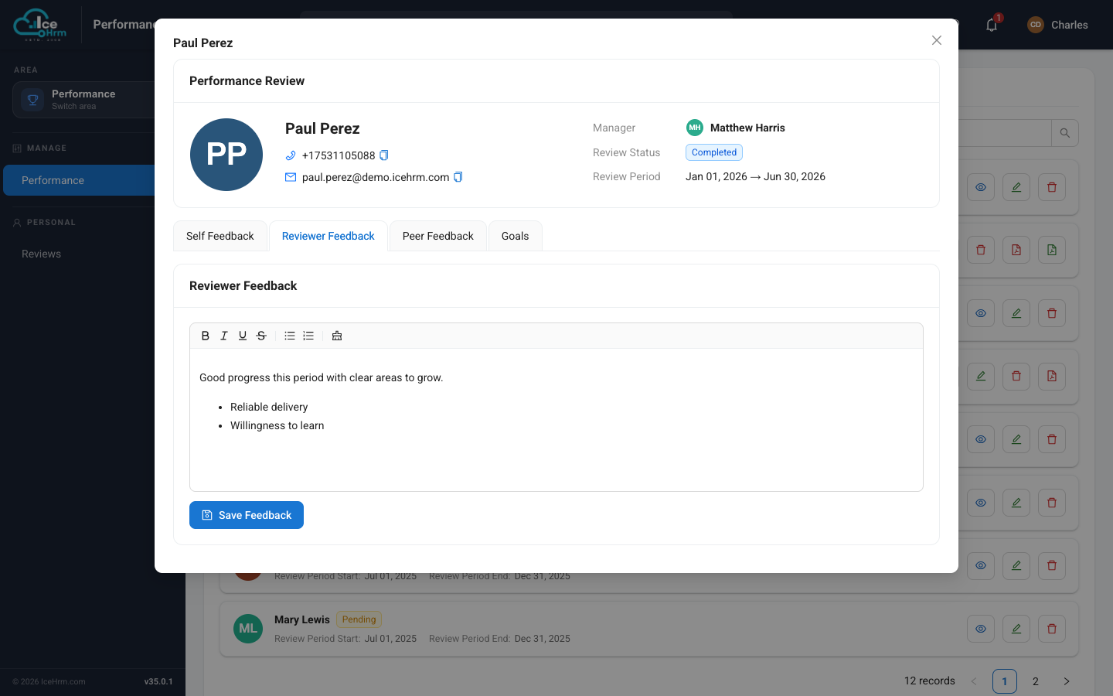Viewport: 1113px width, 696px height.
Task: Insert a numbered list
Action: [x=308, y=336]
